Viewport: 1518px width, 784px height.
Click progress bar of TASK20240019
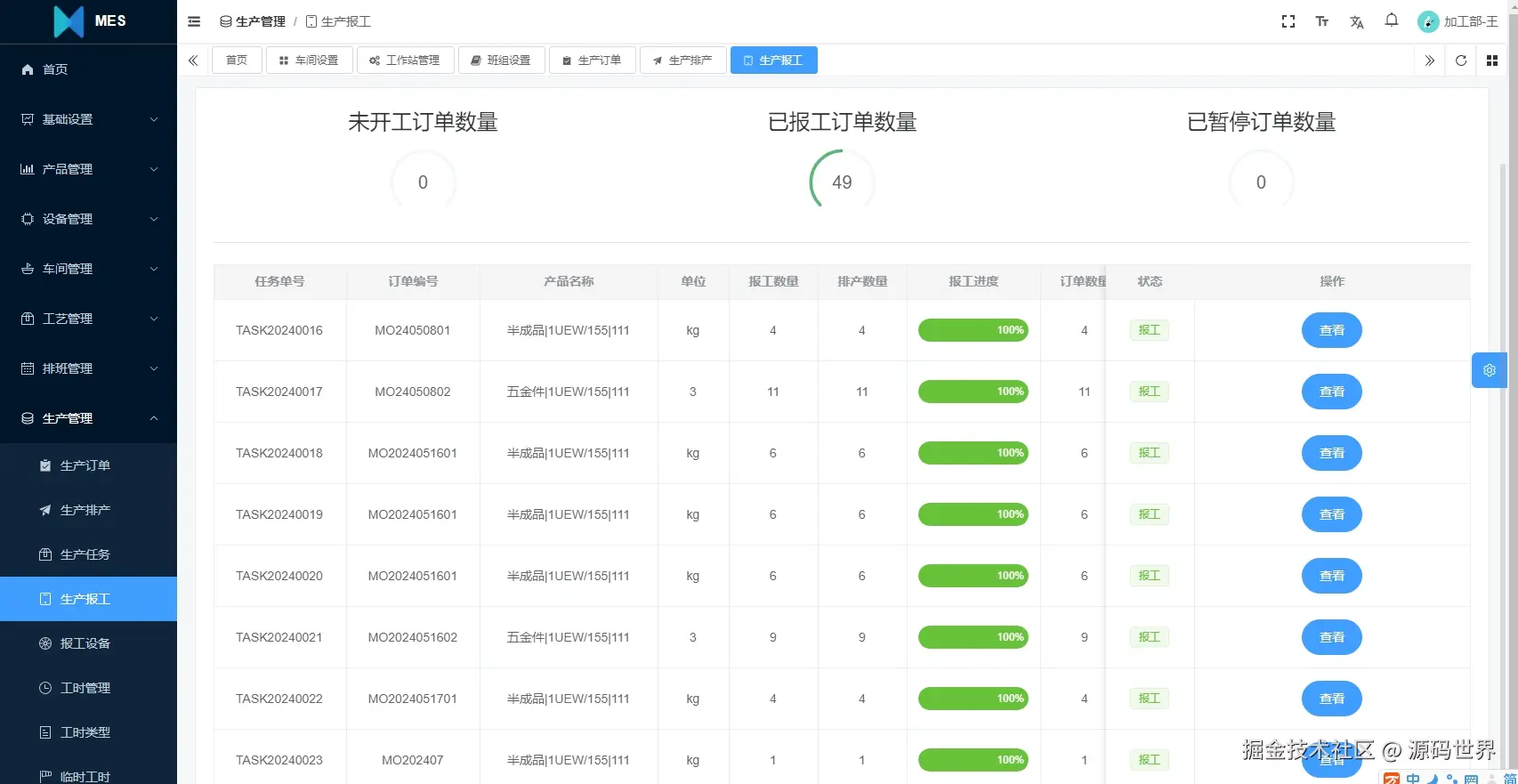coord(973,514)
